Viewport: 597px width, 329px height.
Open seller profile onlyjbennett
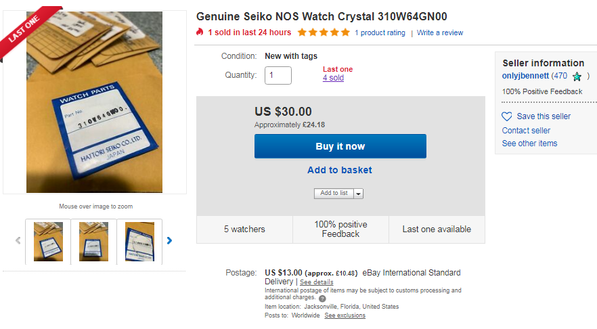point(525,76)
